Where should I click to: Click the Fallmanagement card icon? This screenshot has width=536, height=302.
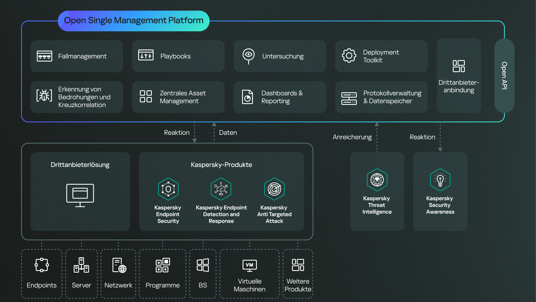click(44, 56)
